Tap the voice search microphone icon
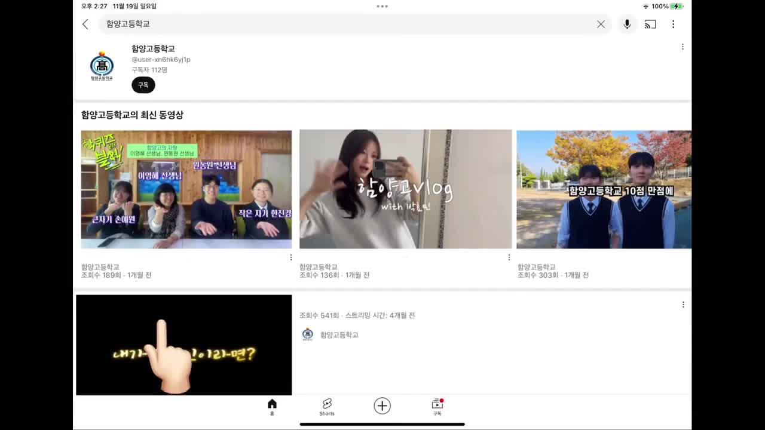 pos(627,24)
